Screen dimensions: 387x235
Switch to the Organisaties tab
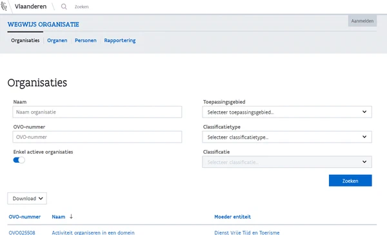[x=25, y=40]
